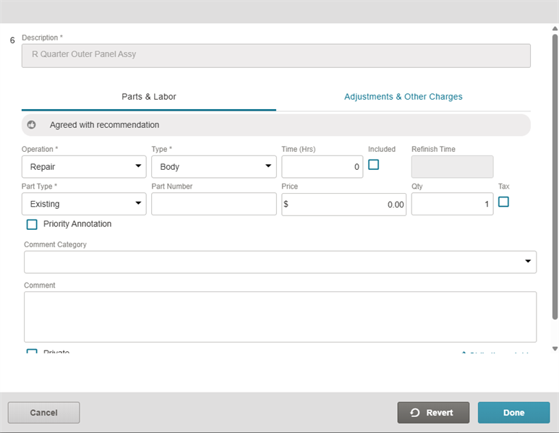Expand the Type dropdown showing Body
This screenshot has width=559, height=433.
pos(213,167)
